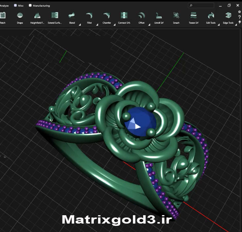The width and height of the screenshot is (242, 232).
Task: Select the Fillet tool
Action: [x=90, y=18]
